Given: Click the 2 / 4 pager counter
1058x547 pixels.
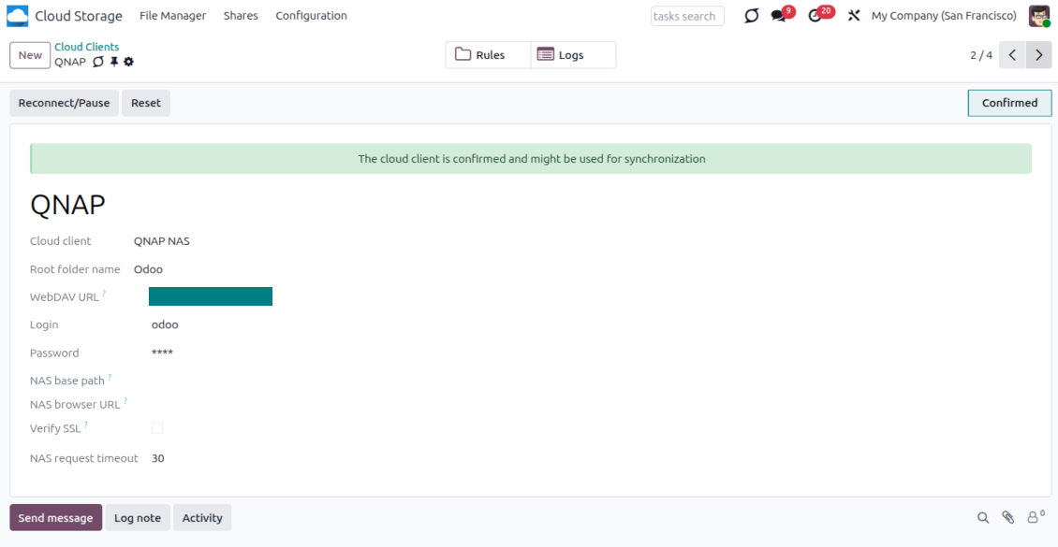Looking at the screenshot, I should coord(981,55).
